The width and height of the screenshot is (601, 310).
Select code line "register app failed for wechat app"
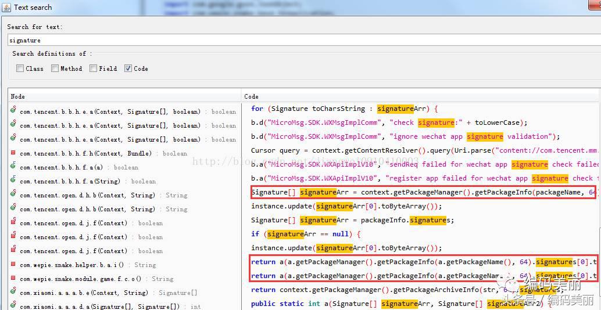[425, 178]
